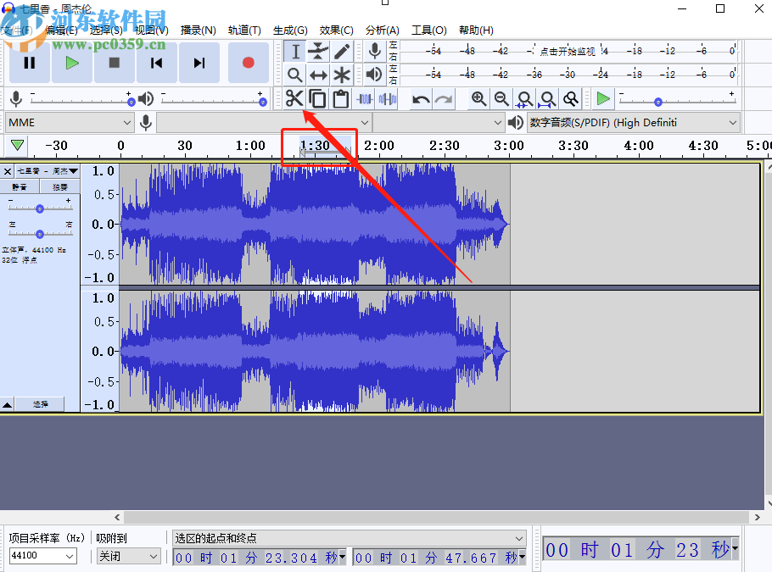This screenshot has height=572, width=772.
Task: Open the 生成(G) Generate menu
Action: (290, 31)
